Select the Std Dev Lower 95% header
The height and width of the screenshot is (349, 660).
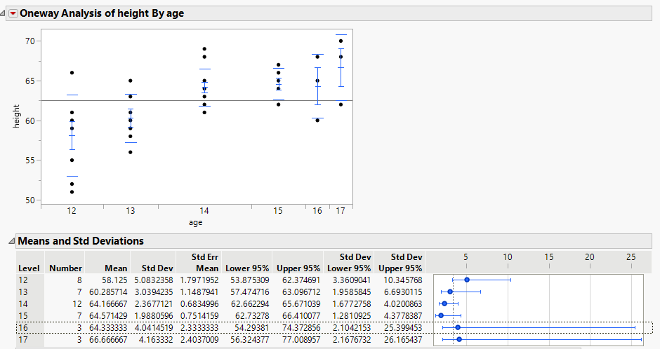[x=350, y=263]
